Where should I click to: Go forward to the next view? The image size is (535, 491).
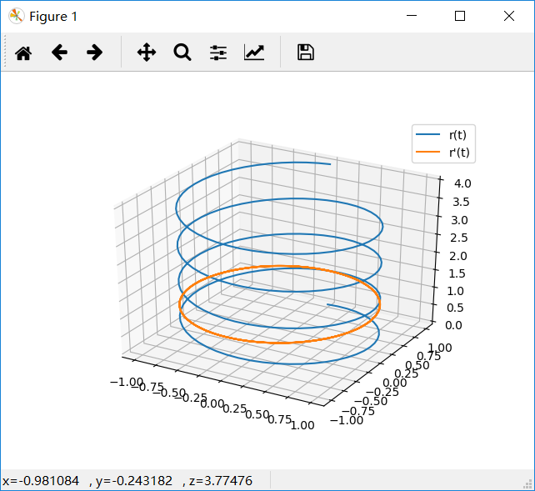click(95, 53)
